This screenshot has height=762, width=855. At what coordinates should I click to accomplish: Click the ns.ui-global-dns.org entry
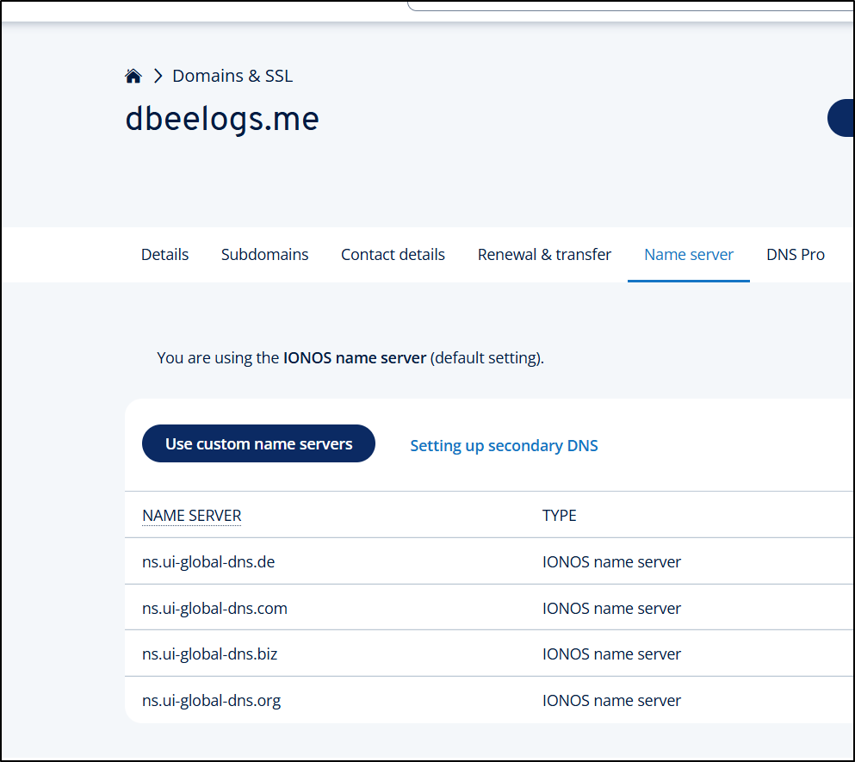coord(211,701)
